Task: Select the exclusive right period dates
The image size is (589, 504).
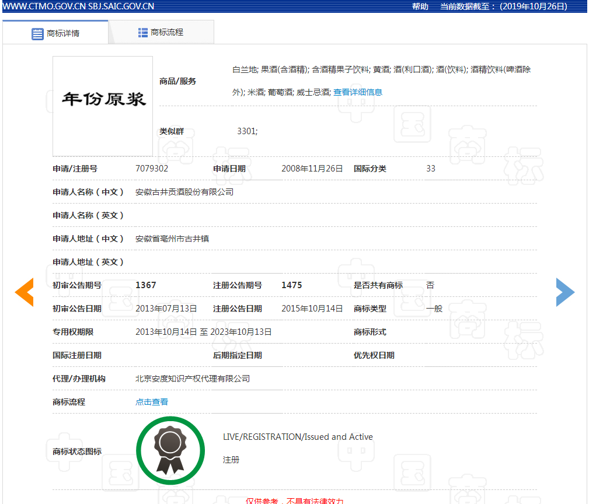Action: coord(204,332)
